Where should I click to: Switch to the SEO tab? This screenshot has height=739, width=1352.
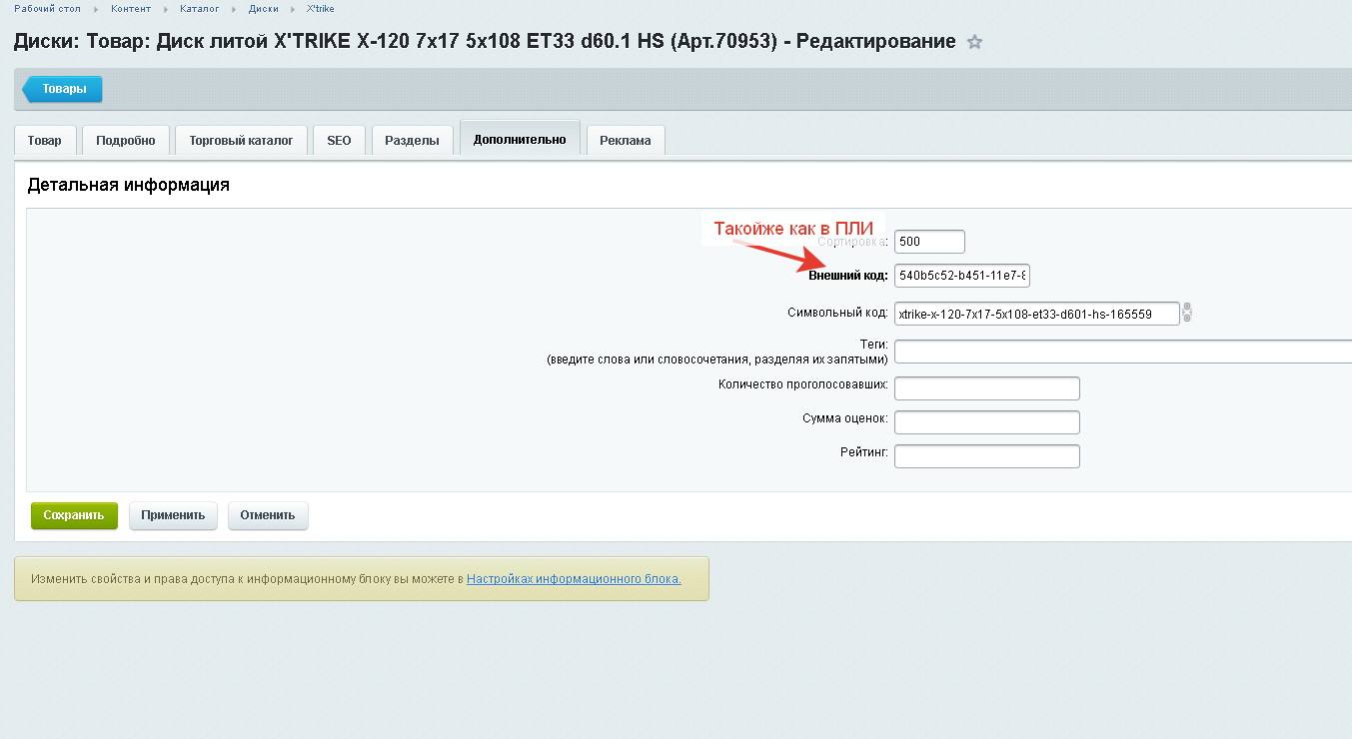pyautogui.click(x=340, y=141)
